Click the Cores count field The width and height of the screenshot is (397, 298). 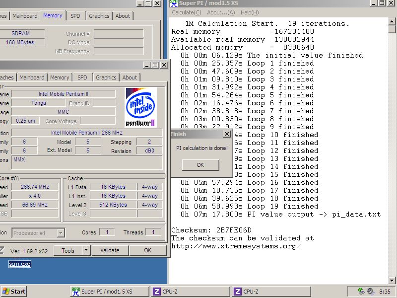[107, 232]
